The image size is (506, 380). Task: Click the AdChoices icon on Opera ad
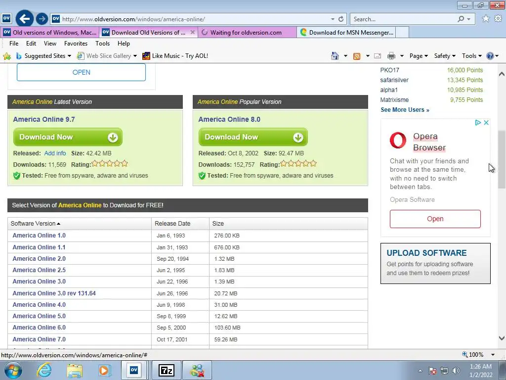(478, 123)
